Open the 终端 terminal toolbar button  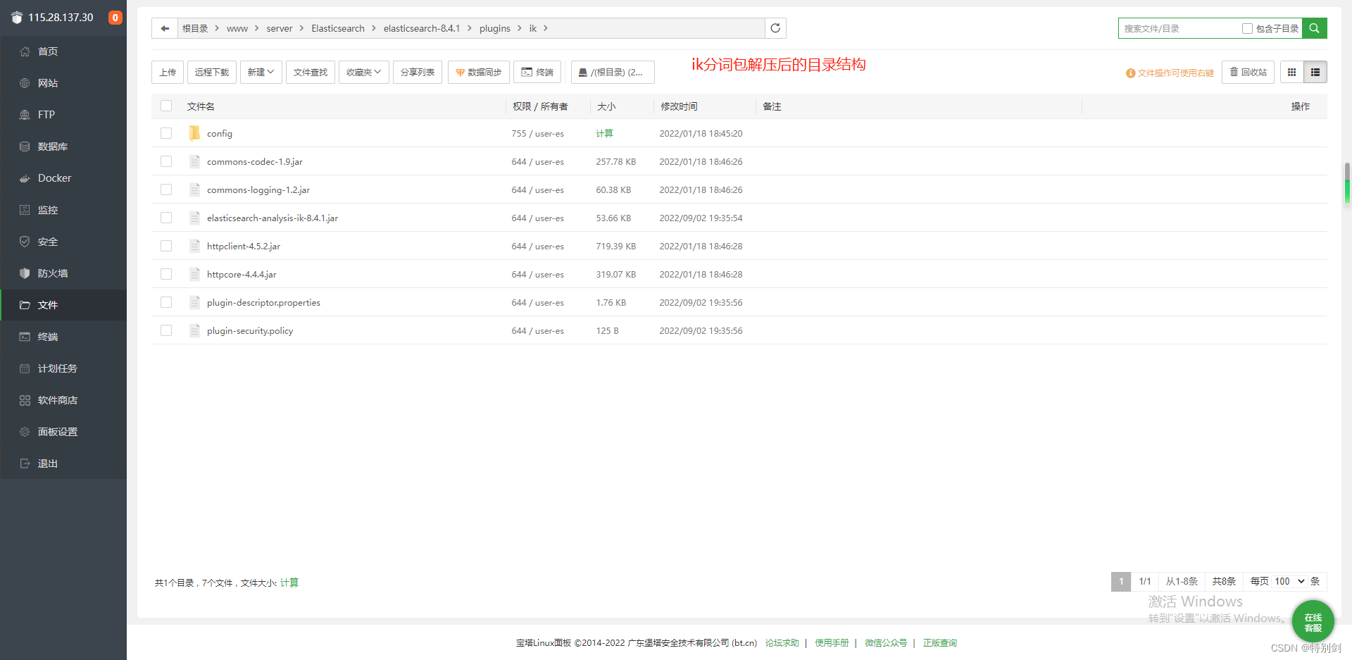[537, 72]
